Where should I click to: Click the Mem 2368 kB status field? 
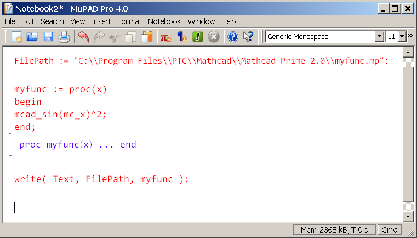tap(334, 230)
